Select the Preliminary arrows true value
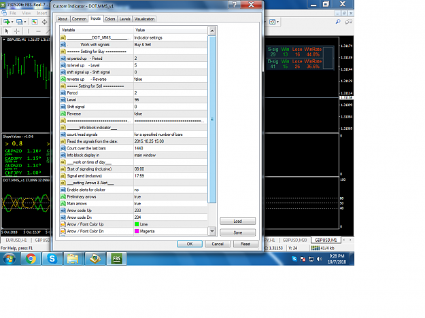Viewport: 425px width, 318px height. [171, 196]
